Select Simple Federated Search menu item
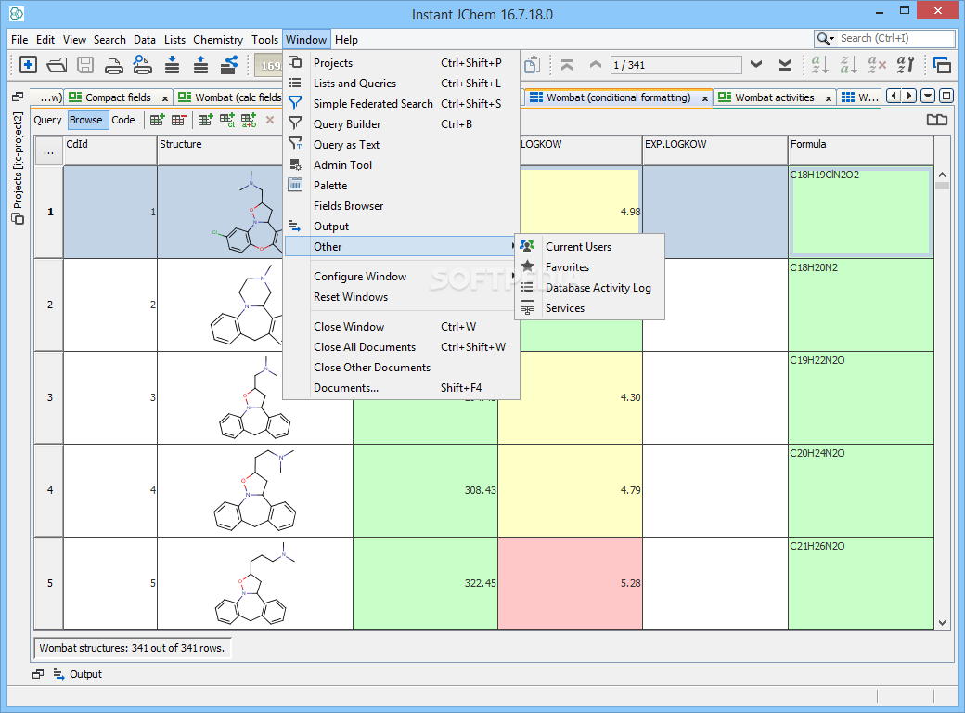The width and height of the screenshot is (965, 713). (x=401, y=104)
